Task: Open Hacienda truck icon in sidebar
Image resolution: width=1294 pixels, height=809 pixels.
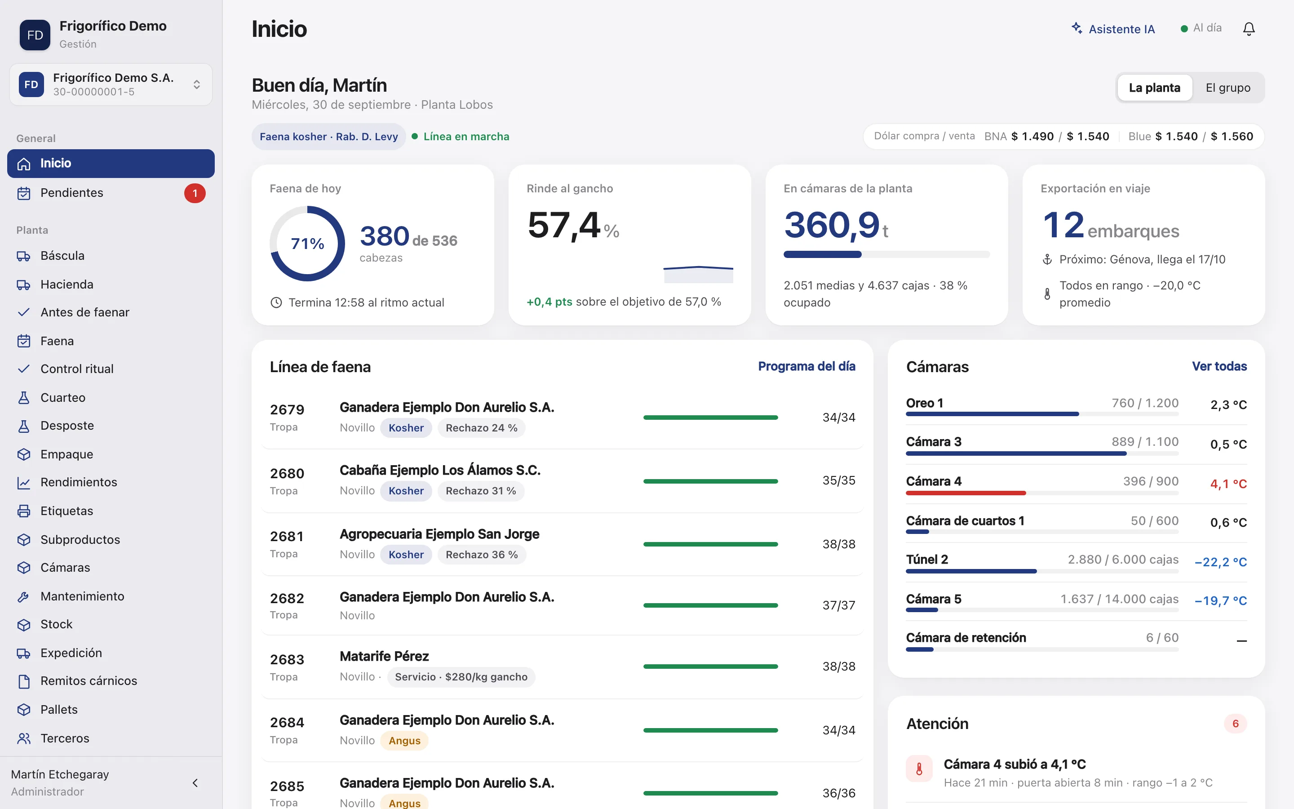Action: (23, 284)
